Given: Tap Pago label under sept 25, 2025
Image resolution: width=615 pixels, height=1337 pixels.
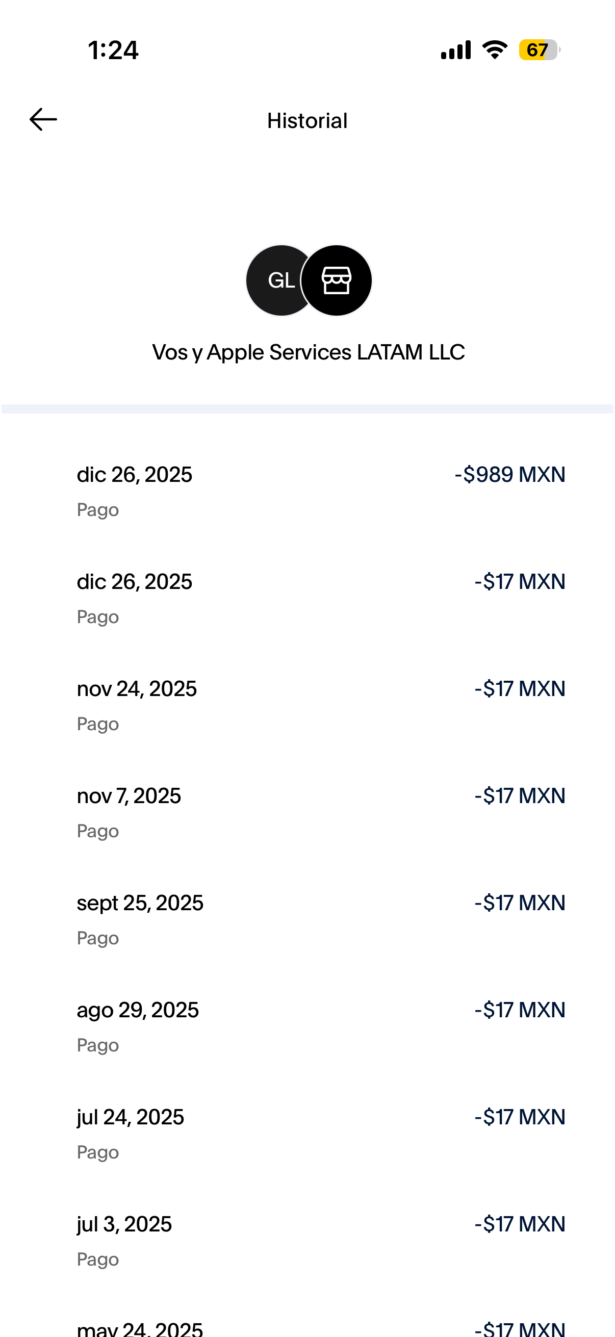Looking at the screenshot, I should point(98,938).
